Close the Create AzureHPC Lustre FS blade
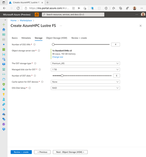This screenshot has width=146, height=157. pyautogui.click(x=141, y=26)
